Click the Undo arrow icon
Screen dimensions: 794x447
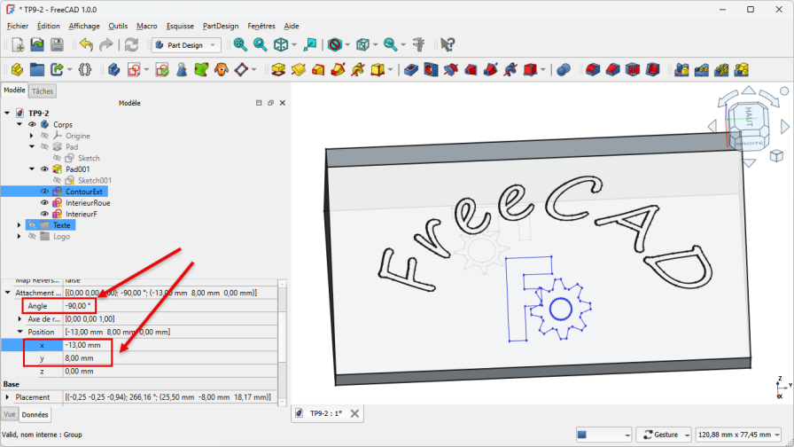point(86,44)
